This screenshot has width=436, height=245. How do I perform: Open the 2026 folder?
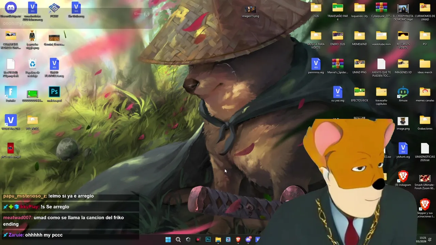(316, 10)
